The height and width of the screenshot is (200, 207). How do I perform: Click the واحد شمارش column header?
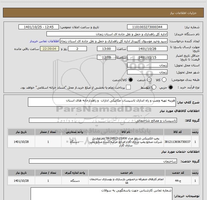point(74,132)
